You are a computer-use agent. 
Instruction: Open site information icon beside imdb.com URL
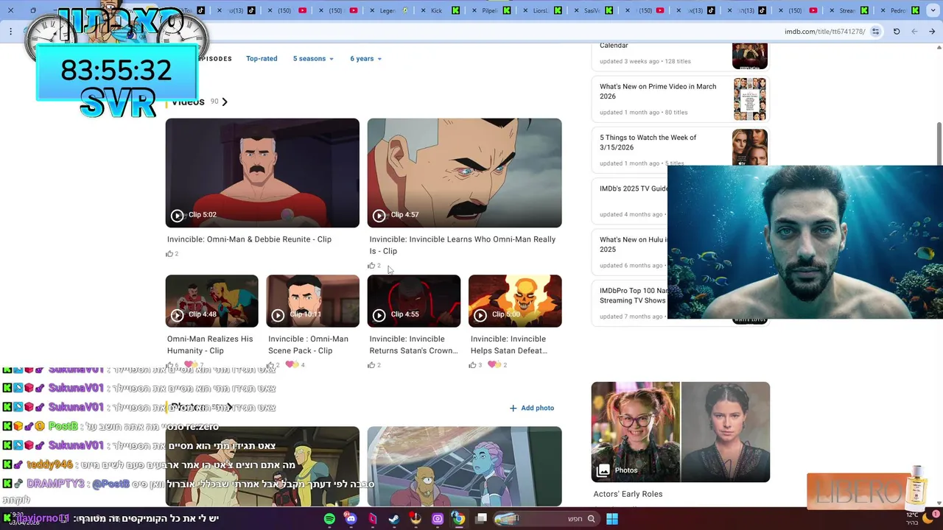tap(875, 32)
